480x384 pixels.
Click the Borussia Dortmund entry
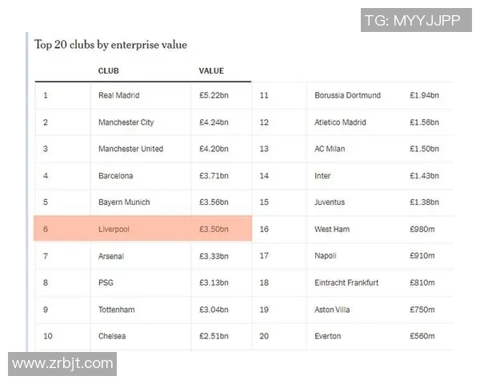(x=347, y=96)
